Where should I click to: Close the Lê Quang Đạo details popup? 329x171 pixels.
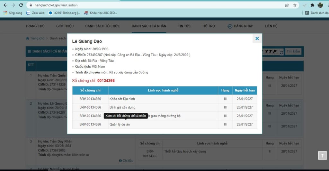coord(257,38)
